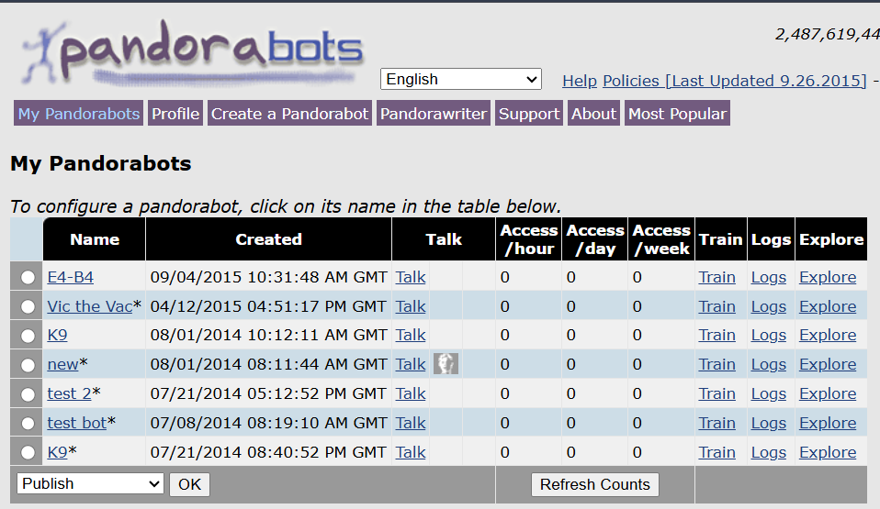Click Explore in the Vic the Vac row
Viewport: 880px width, 509px height.
pyautogui.click(x=828, y=306)
